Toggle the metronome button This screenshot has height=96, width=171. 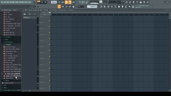click(x=59, y=2)
